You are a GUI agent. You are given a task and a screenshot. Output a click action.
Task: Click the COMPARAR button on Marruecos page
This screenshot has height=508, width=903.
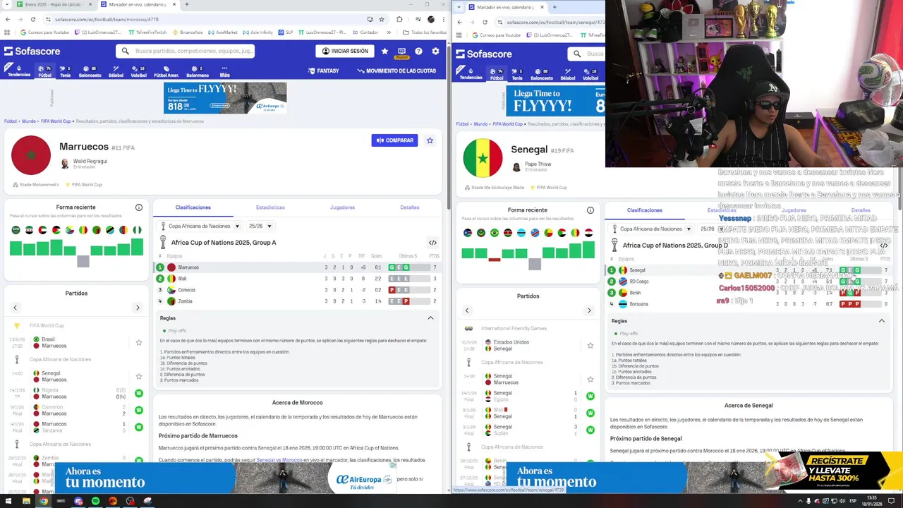coord(394,140)
